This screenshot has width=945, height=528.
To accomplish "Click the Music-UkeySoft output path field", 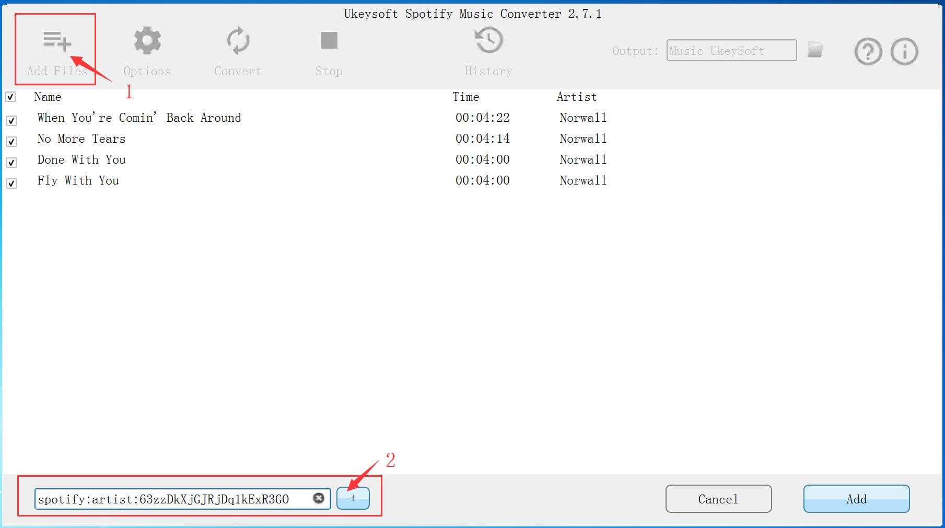I will (x=731, y=50).
